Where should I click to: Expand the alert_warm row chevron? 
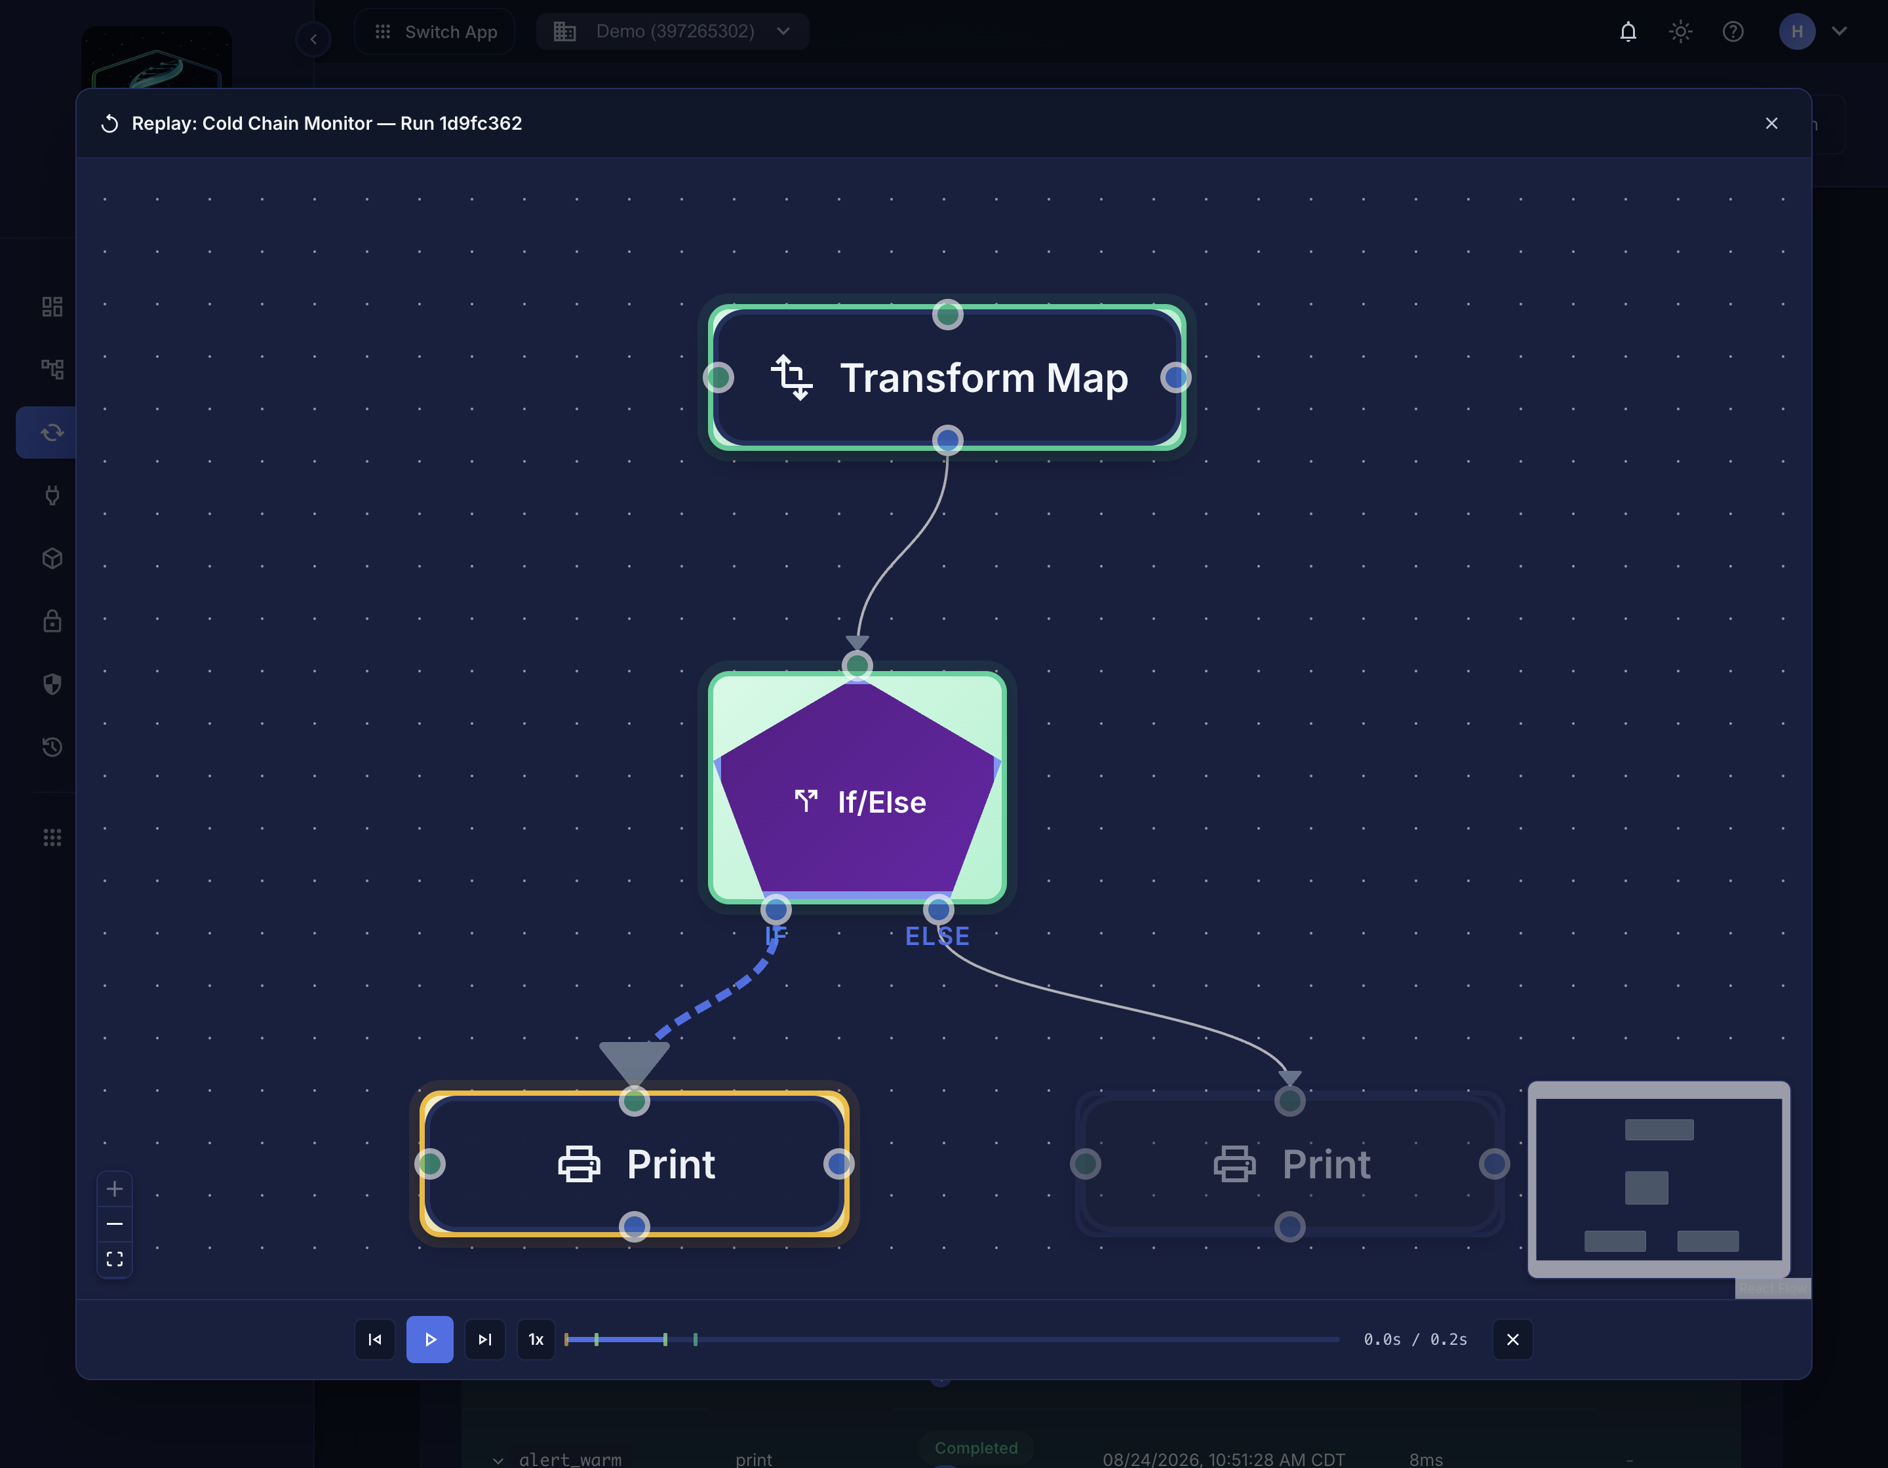[x=498, y=1460]
